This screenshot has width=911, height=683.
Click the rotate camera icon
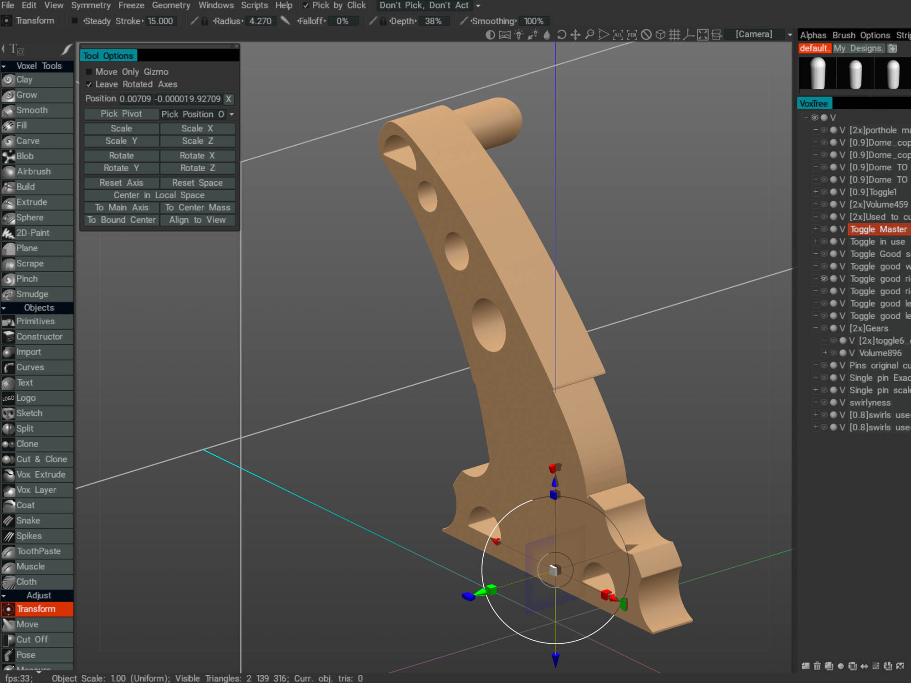tap(561, 35)
